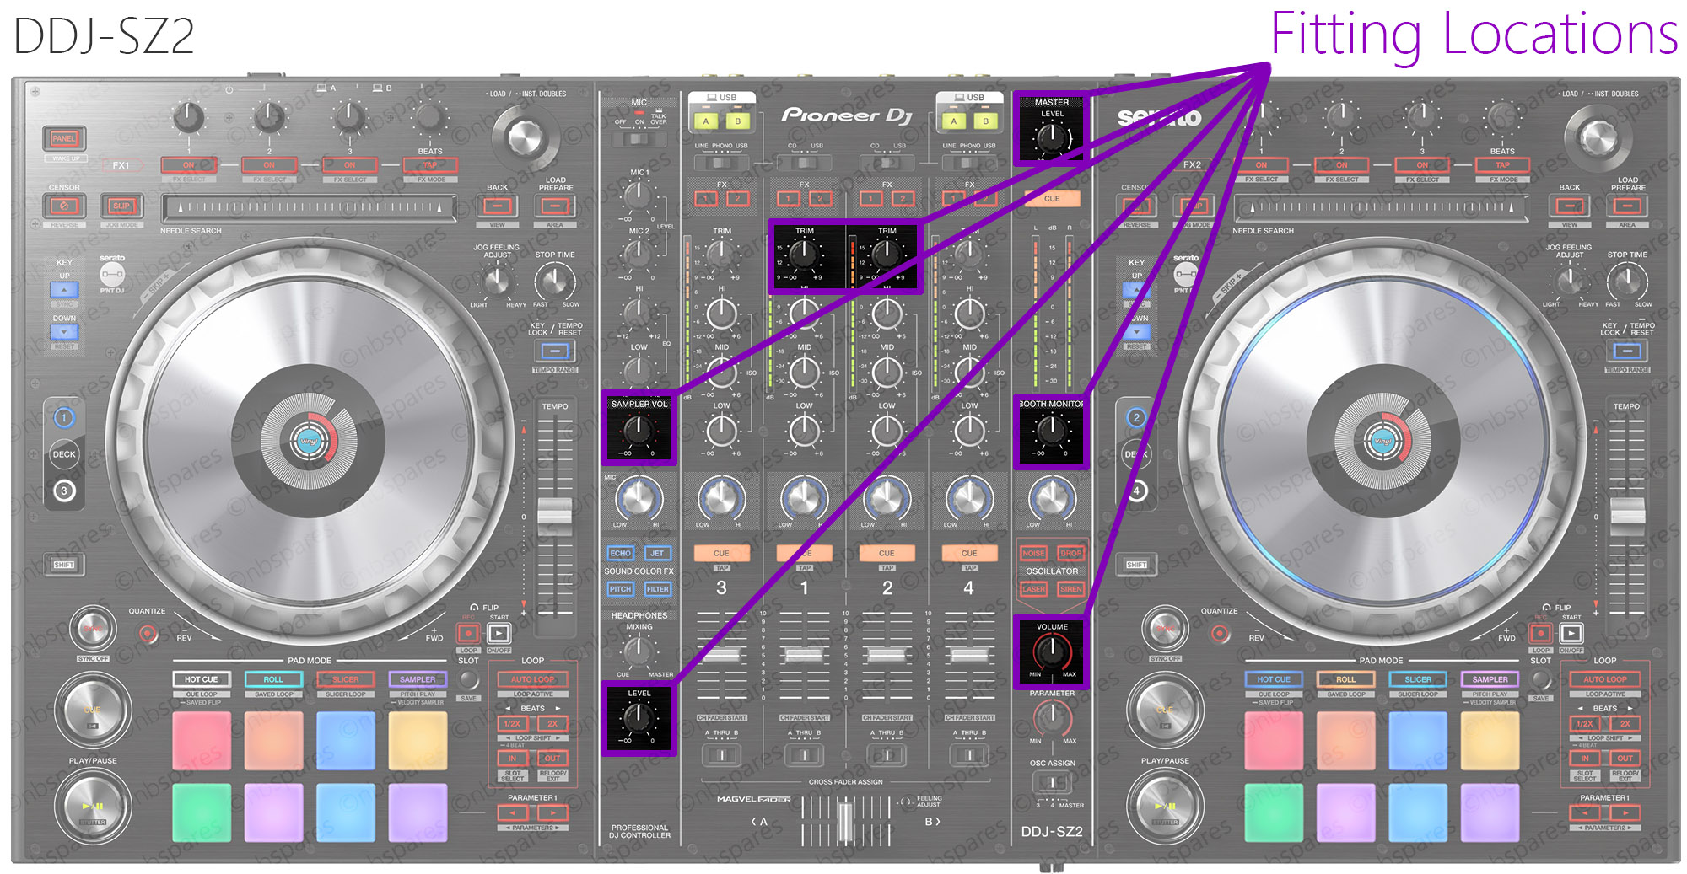Image resolution: width=1687 pixels, height=874 pixels.
Task: Trigger the DROP oscillator button
Action: click(x=1070, y=554)
